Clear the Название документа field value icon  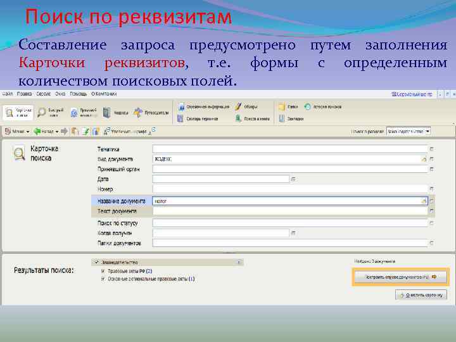pos(424,201)
